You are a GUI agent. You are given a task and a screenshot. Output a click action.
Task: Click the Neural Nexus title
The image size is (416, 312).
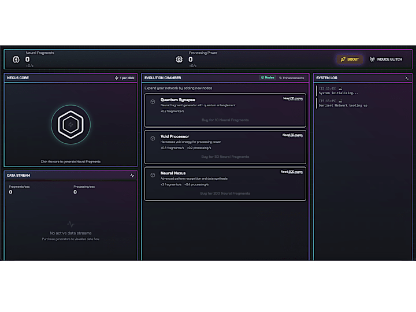(x=173, y=173)
